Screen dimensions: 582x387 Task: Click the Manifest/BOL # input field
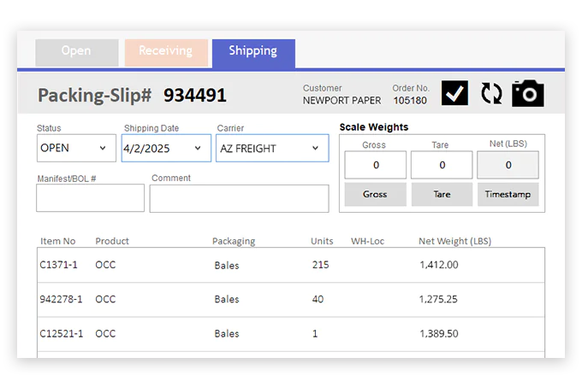point(90,198)
